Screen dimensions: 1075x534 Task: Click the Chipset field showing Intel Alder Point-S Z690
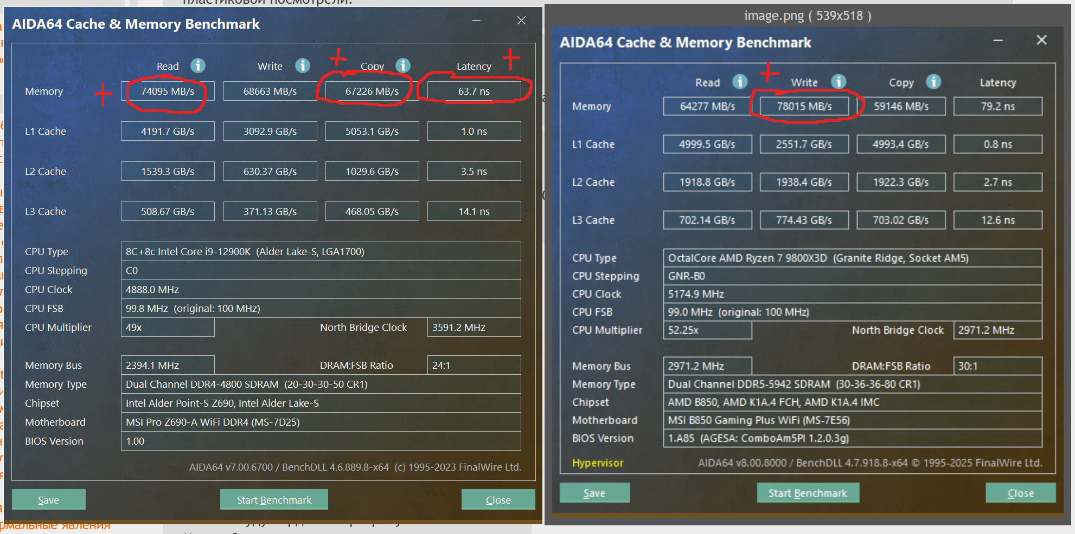(321, 403)
